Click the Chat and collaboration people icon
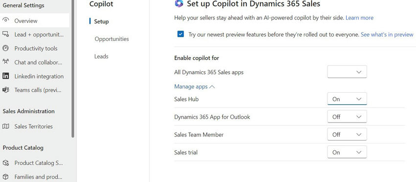Image resolution: width=416 pixels, height=182 pixels. click(x=5, y=61)
